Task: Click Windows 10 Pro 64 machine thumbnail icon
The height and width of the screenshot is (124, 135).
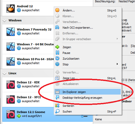Action: click(11, 61)
